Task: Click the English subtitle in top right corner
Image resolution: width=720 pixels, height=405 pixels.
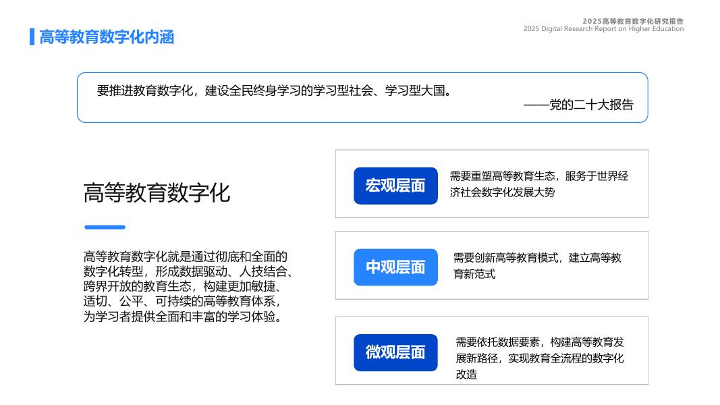Action: pyautogui.click(x=603, y=29)
